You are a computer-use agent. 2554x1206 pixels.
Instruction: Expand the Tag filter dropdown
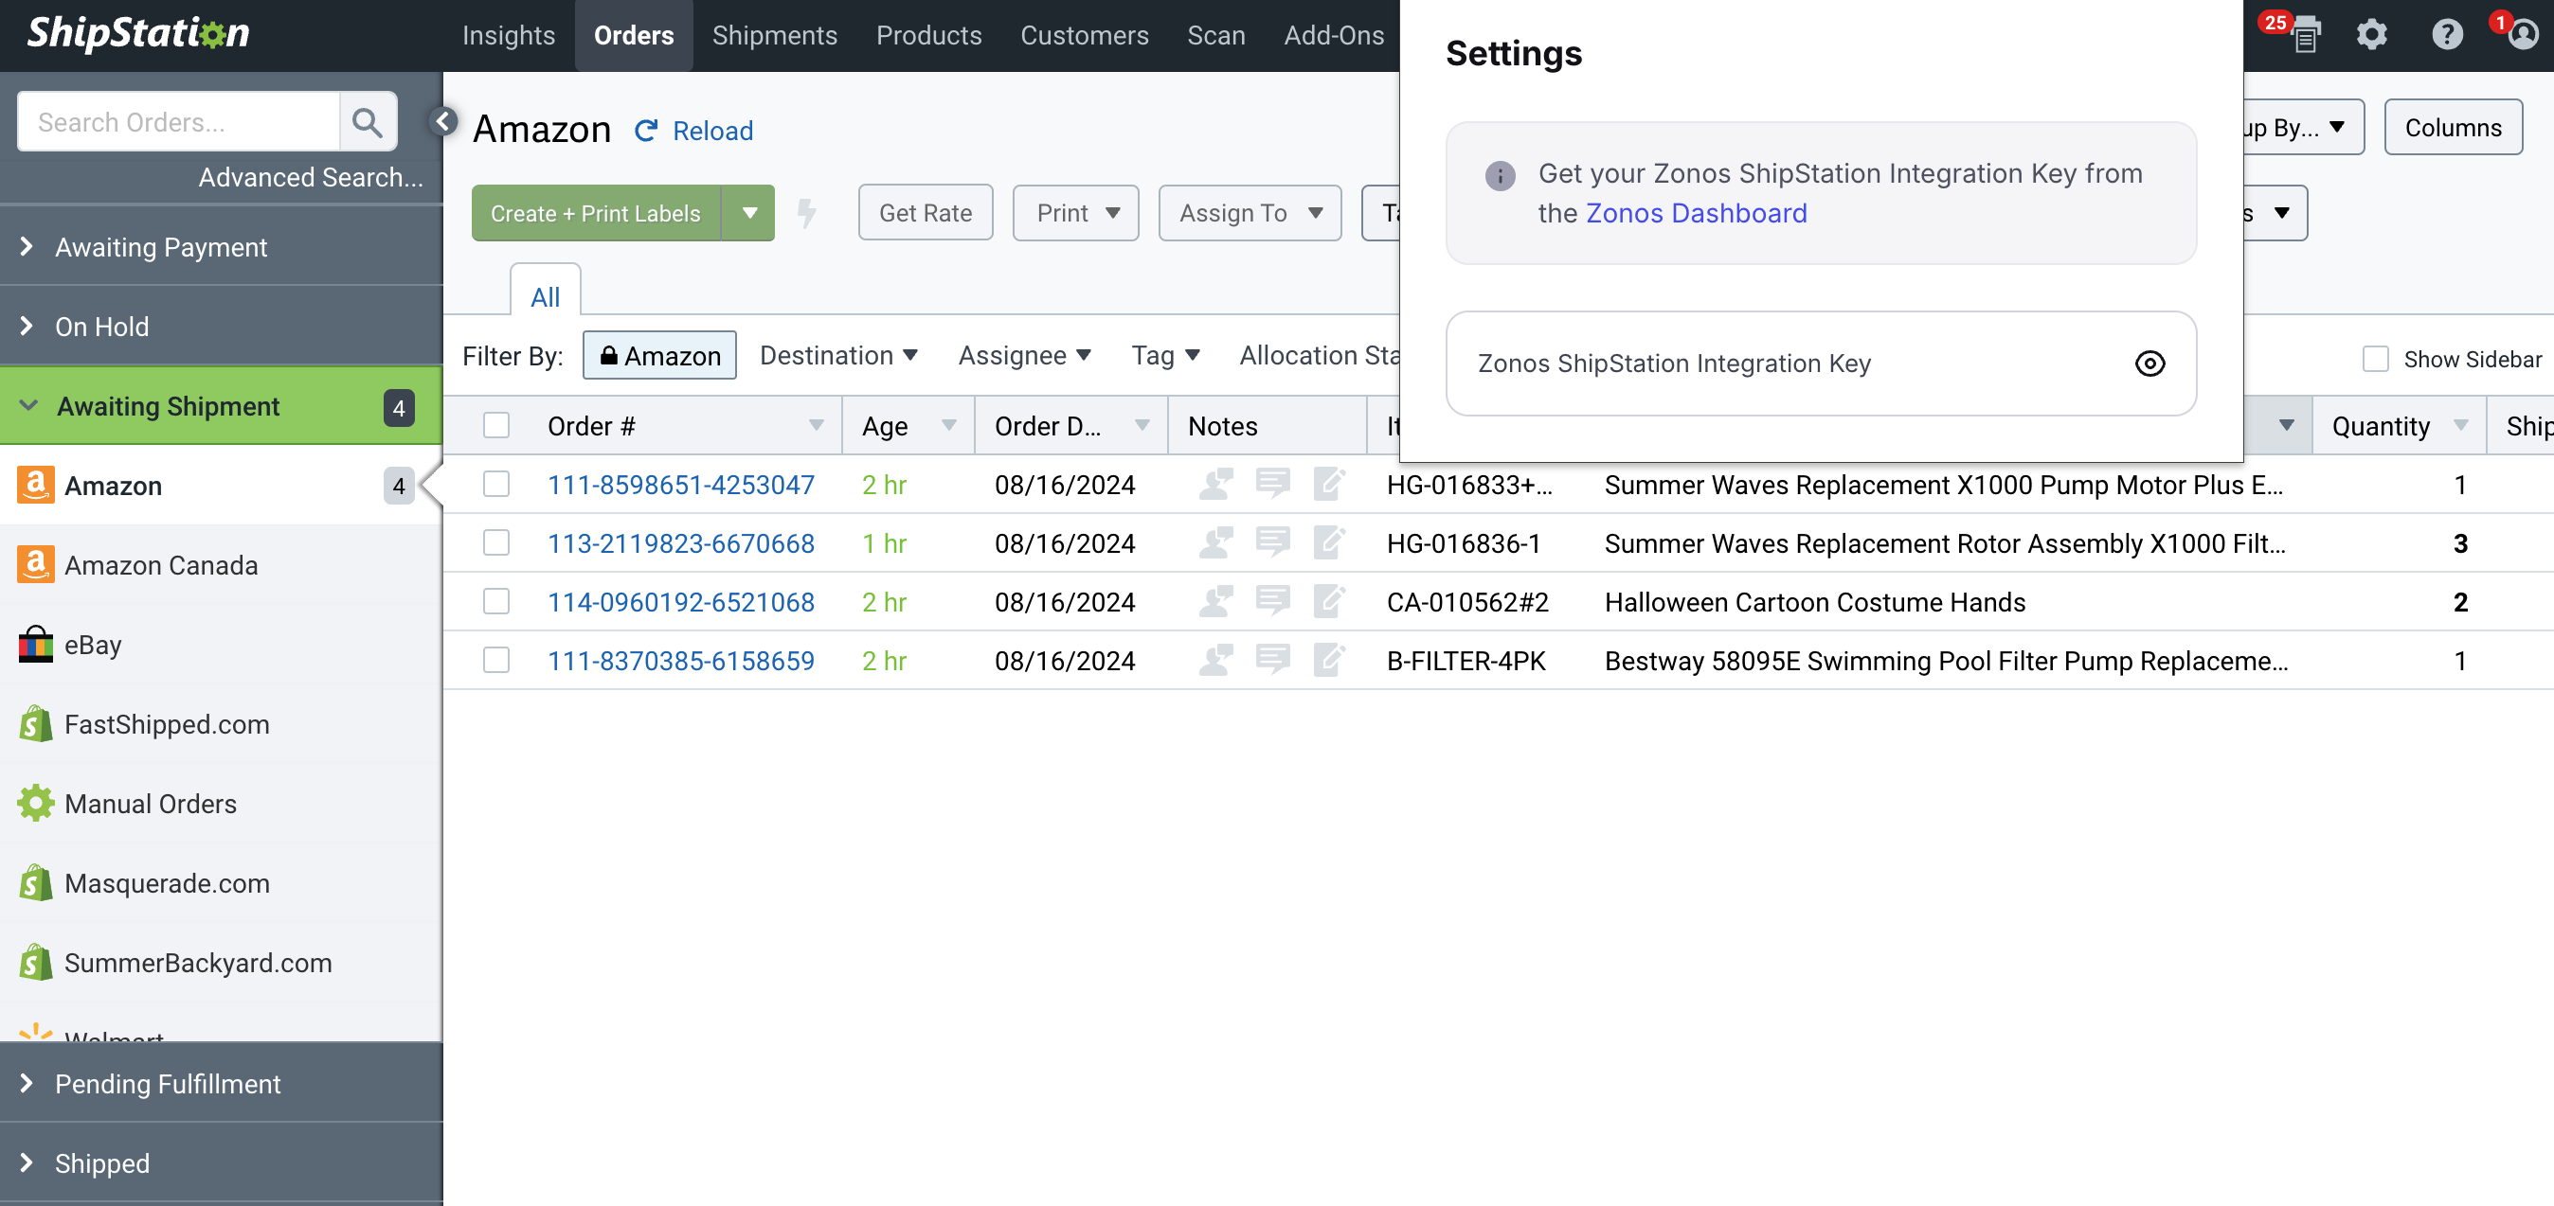pos(1164,353)
